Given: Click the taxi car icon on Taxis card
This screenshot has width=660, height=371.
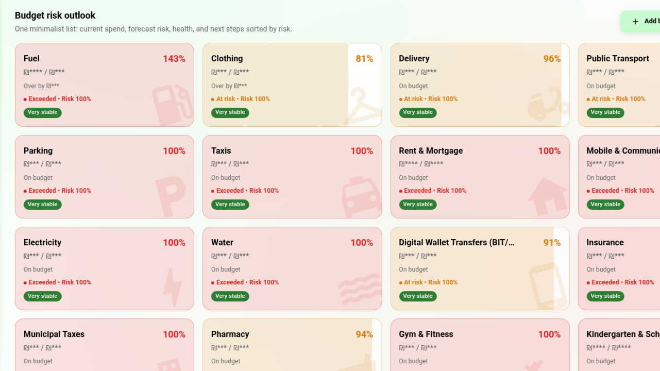Looking at the screenshot, I should coord(361,197).
